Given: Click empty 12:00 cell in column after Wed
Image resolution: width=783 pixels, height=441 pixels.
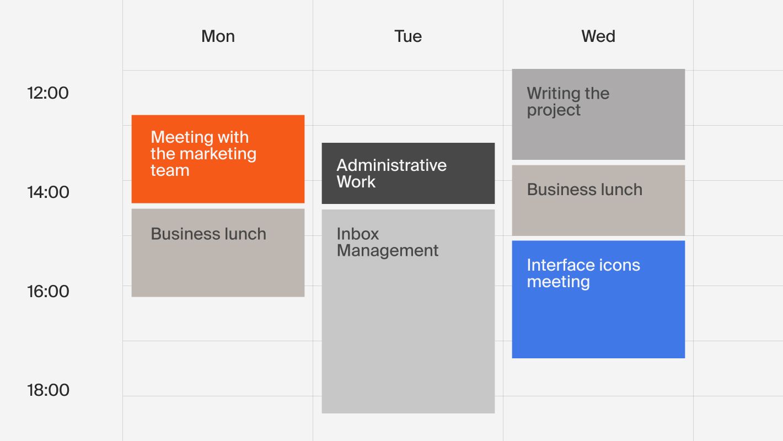Looking at the screenshot, I should [738, 98].
